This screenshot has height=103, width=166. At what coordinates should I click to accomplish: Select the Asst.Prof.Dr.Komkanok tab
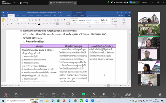point(63,3)
